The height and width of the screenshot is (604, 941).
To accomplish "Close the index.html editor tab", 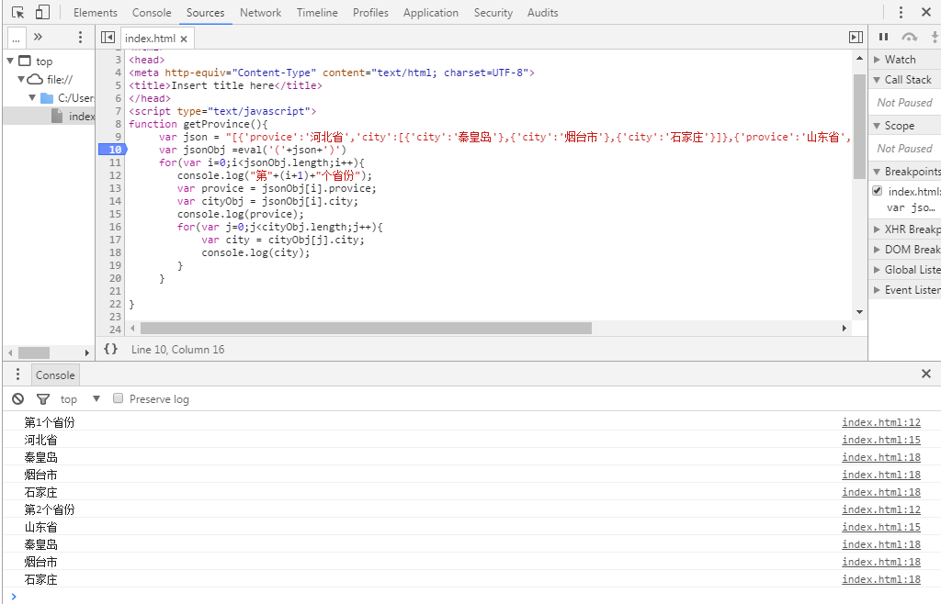I will click(184, 39).
